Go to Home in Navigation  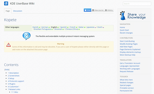pyautogui.click(x=122, y=27)
